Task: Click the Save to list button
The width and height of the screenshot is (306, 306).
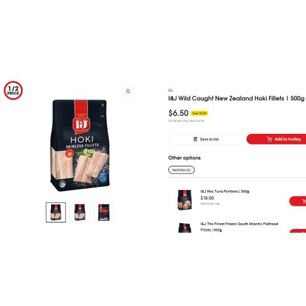Action: point(206,139)
